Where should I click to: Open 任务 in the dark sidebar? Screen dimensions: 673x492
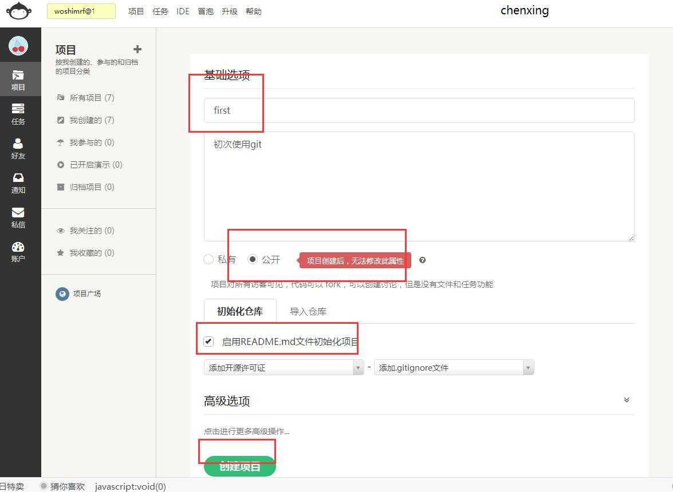(x=18, y=114)
